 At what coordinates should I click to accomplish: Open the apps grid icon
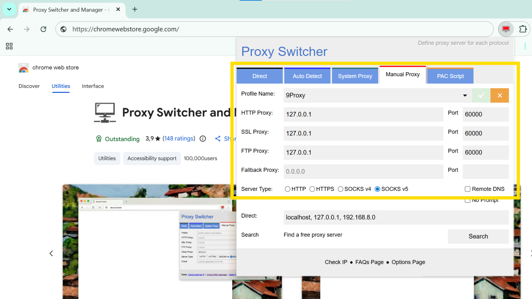click(x=9, y=46)
